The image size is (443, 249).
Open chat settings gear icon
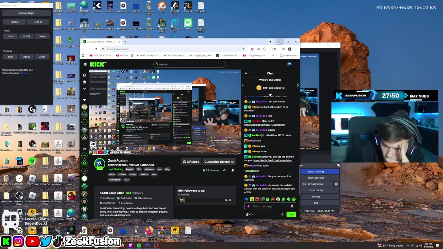point(282,214)
